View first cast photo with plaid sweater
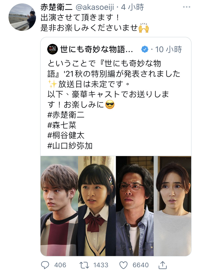This screenshot has width=200, height=272. click(59, 206)
